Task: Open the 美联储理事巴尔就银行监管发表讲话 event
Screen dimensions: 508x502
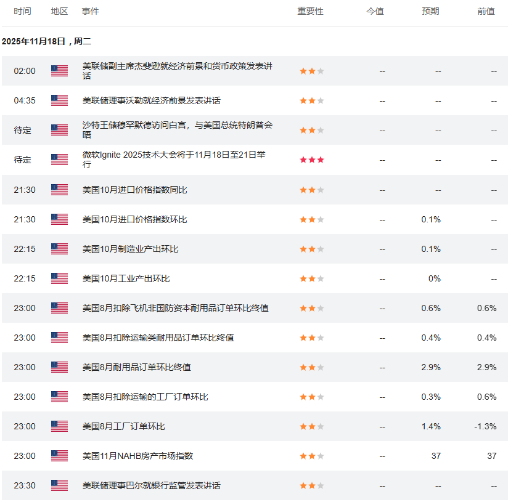Action: pos(151,485)
